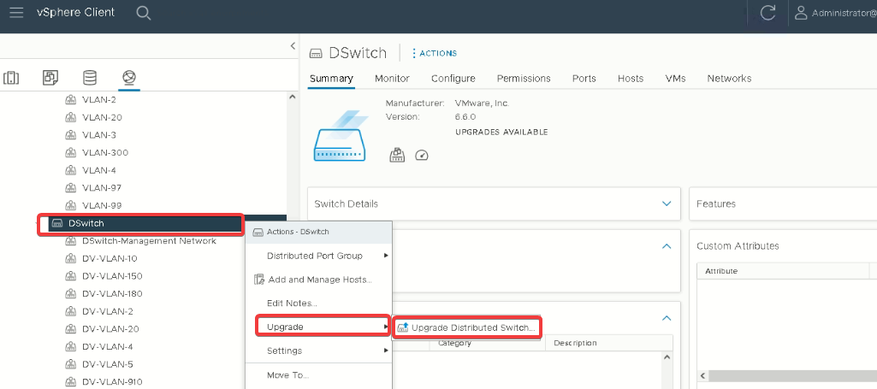The image size is (877, 389).
Task: Open the hamburger main menu
Action: (x=16, y=12)
